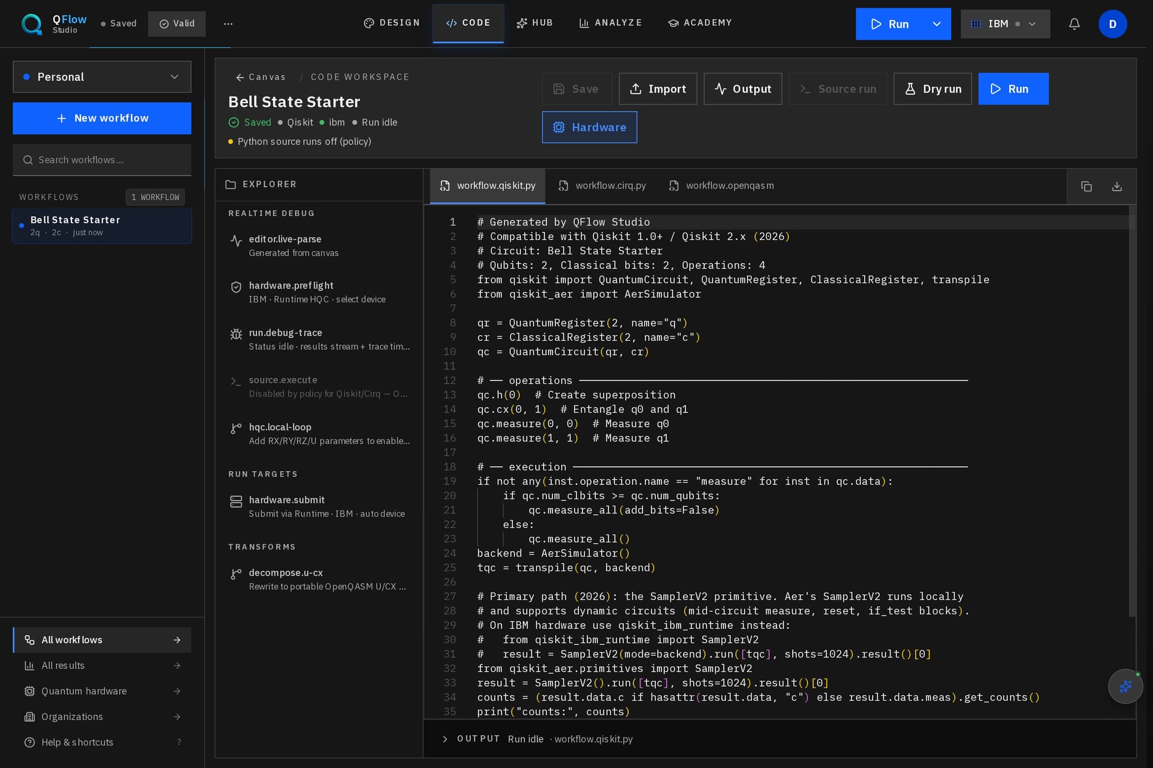Switch to the Design tab
Viewport: 1153px width, 768px height.
point(392,23)
